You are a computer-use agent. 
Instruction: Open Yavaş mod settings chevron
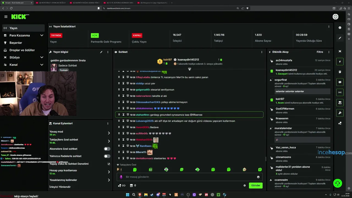109,133
